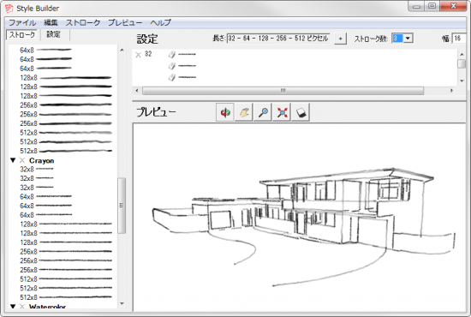Click the settings panel left scroll arrow
The width and height of the screenshot is (471, 317).
click(x=137, y=91)
